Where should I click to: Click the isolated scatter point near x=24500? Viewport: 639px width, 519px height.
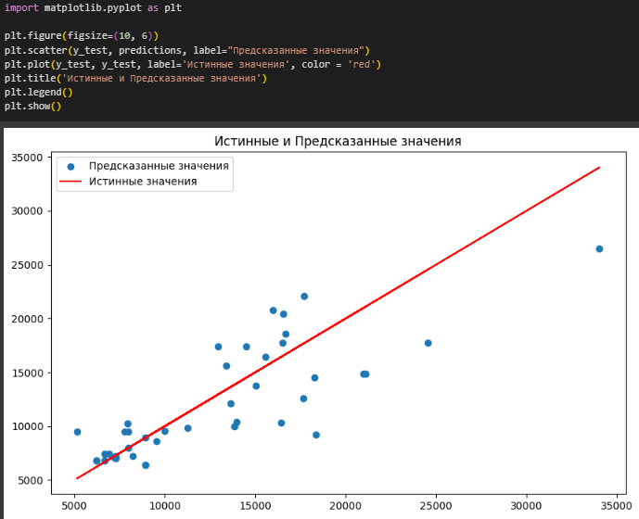(x=428, y=343)
